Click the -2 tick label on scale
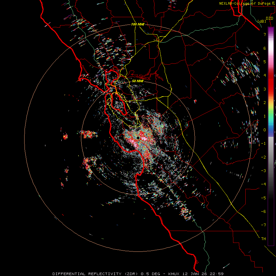 pyautogui.click(x=263, y=157)
